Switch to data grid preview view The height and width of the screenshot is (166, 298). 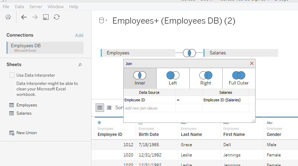(100, 107)
